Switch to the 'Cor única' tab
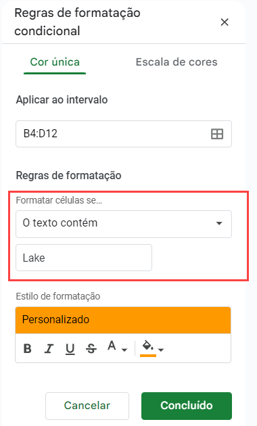This screenshot has width=257, height=426. point(55,62)
